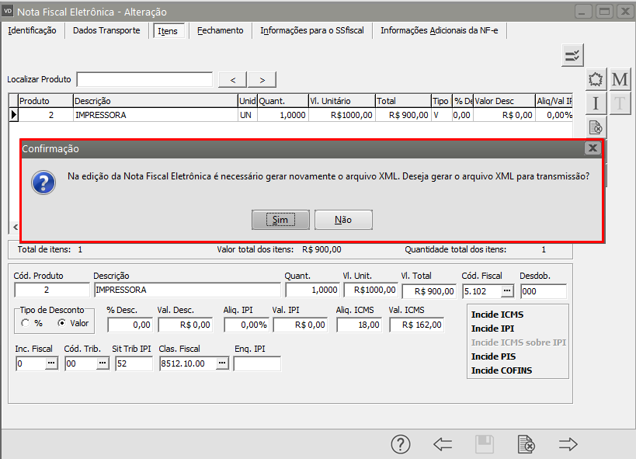Open the Clas. Fiscal lookup button
This screenshot has height=459, width=636.
[221, 363]
